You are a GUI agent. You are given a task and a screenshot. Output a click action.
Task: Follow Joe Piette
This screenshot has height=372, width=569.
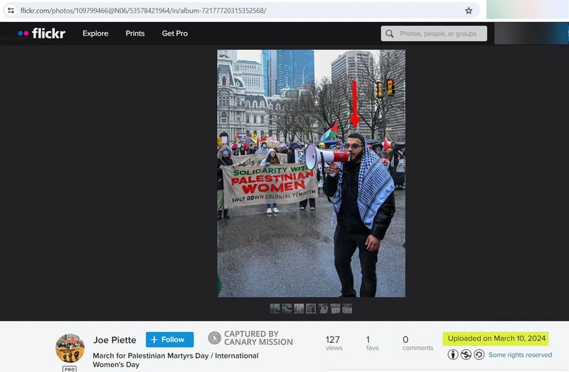169,339
